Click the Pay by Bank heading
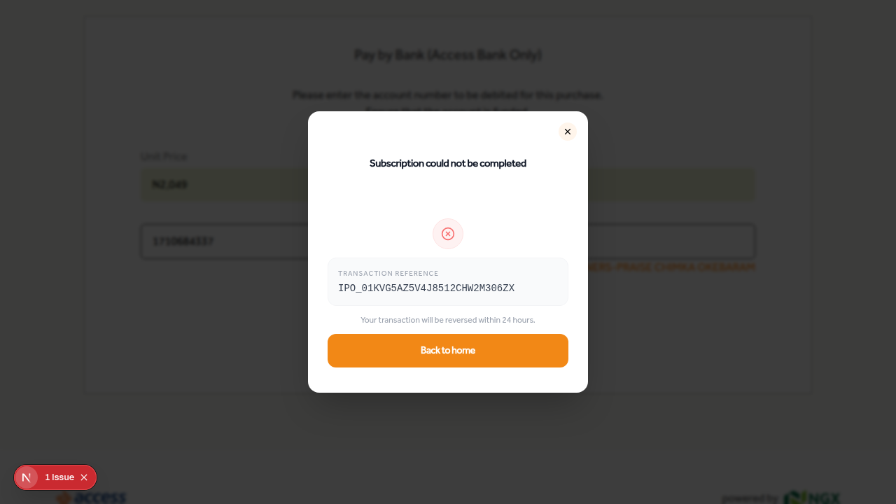 coord(448,55)
